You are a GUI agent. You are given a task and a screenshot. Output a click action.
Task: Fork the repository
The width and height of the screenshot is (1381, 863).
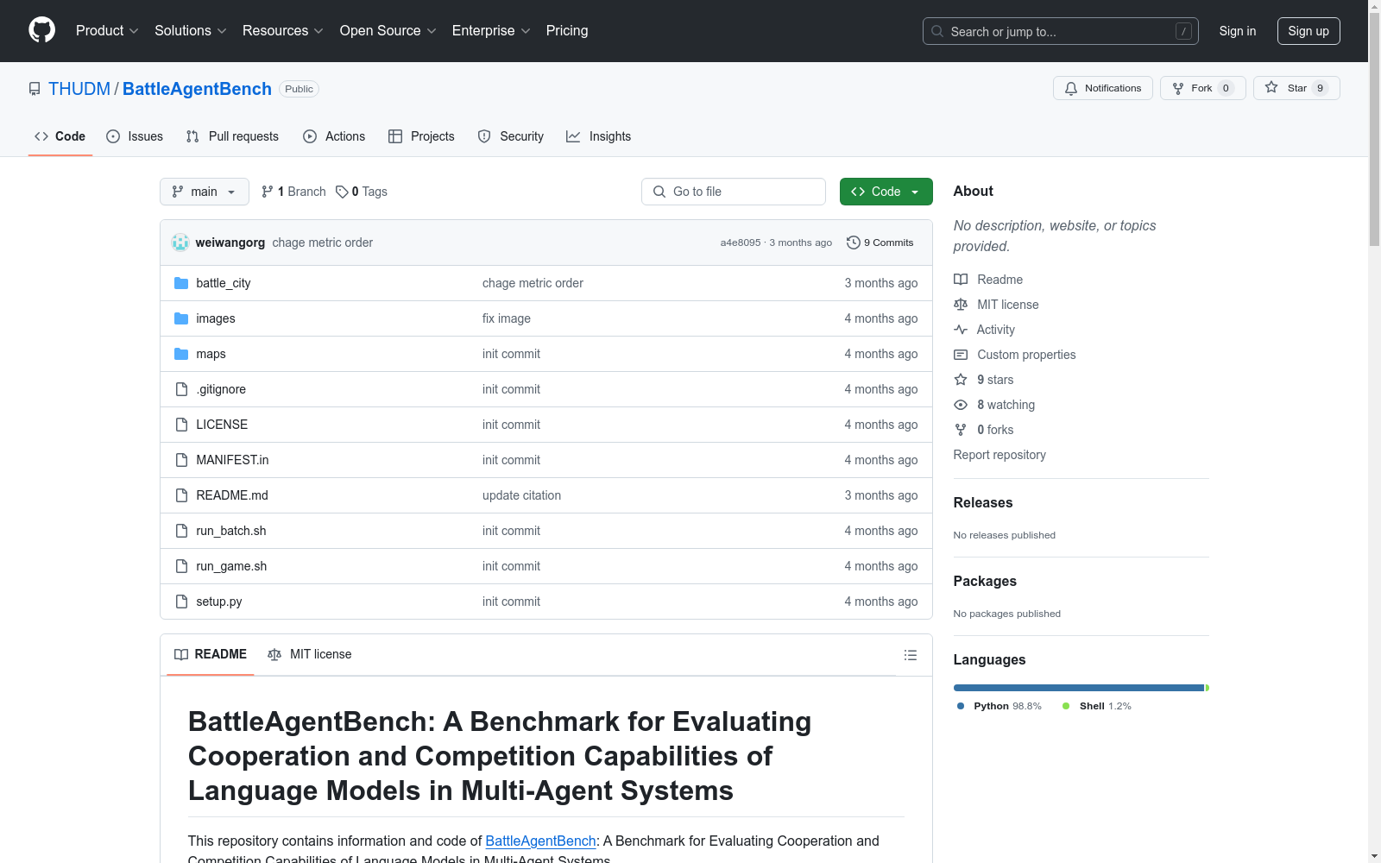(1202, 88)
